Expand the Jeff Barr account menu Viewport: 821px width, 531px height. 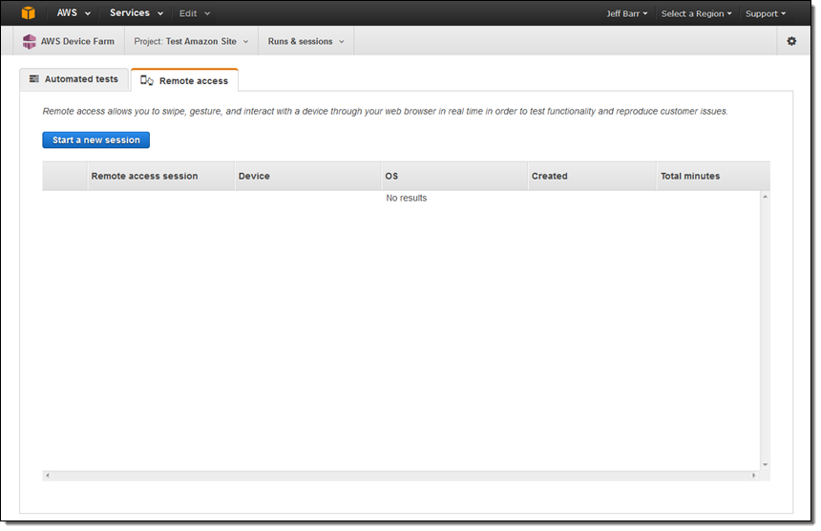pyautogui.click(x=626, y=14)
